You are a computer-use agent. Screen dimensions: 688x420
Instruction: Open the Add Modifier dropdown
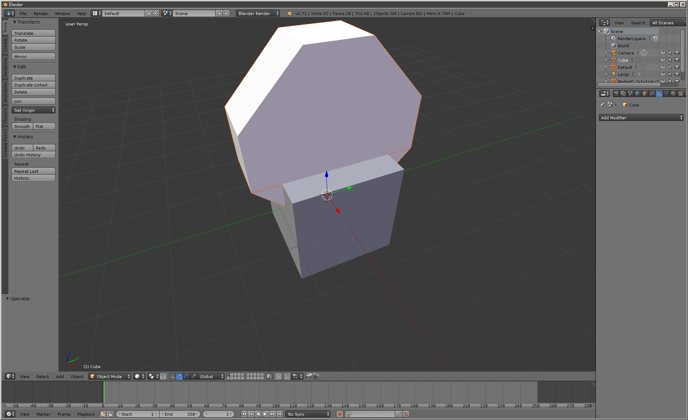pos(641,118)
